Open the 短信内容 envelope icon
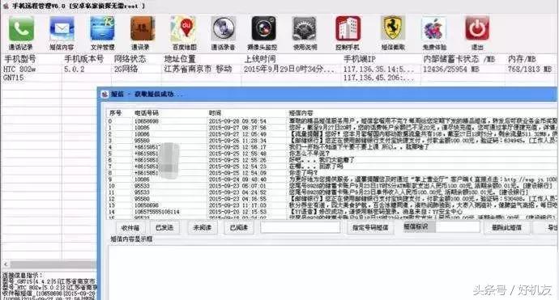This screenshot has width=559, height=300. tap(62, 28)
